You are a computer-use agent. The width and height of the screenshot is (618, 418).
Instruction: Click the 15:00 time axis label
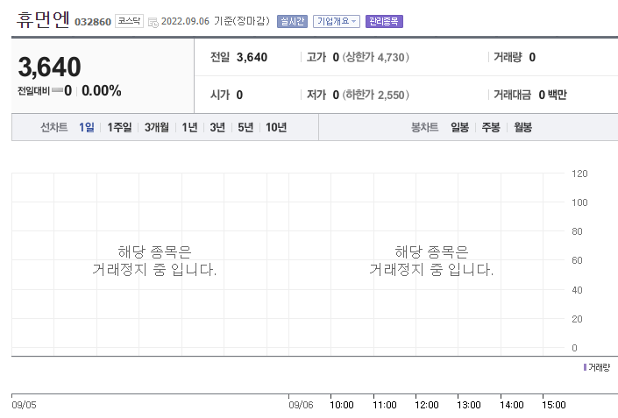(x=554, y=405)
